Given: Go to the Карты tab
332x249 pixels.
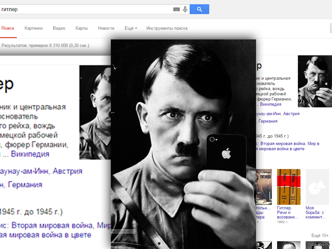Looking at the screenshot, I should (x=81, y=28).
